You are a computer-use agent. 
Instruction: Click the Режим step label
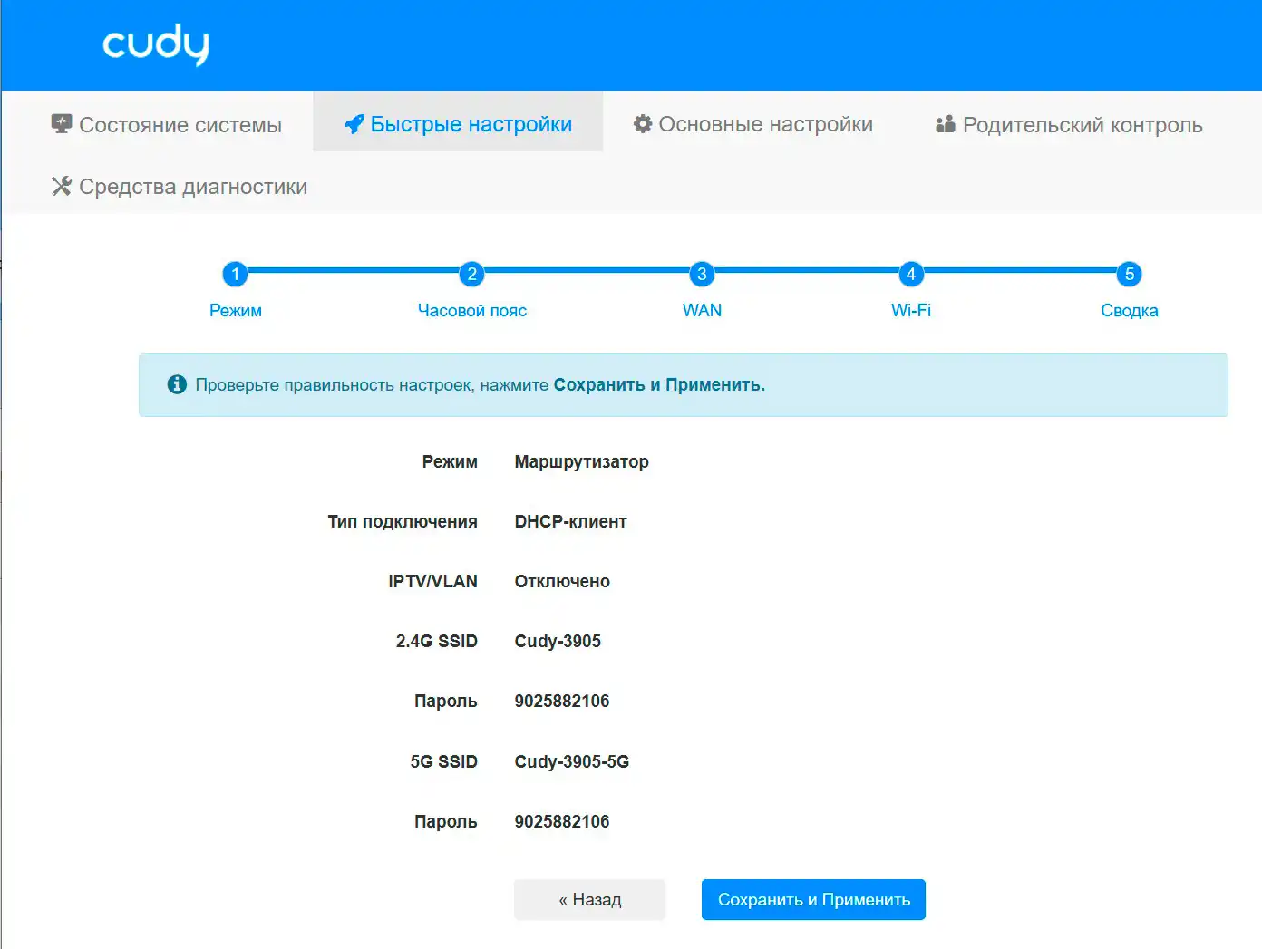click(x=236, y=310)
